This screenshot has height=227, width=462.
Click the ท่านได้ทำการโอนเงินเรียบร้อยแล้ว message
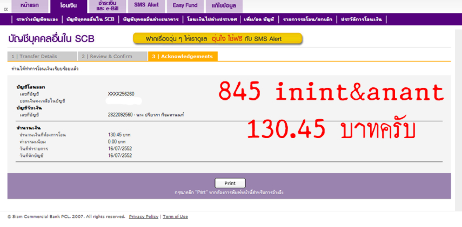45,69
